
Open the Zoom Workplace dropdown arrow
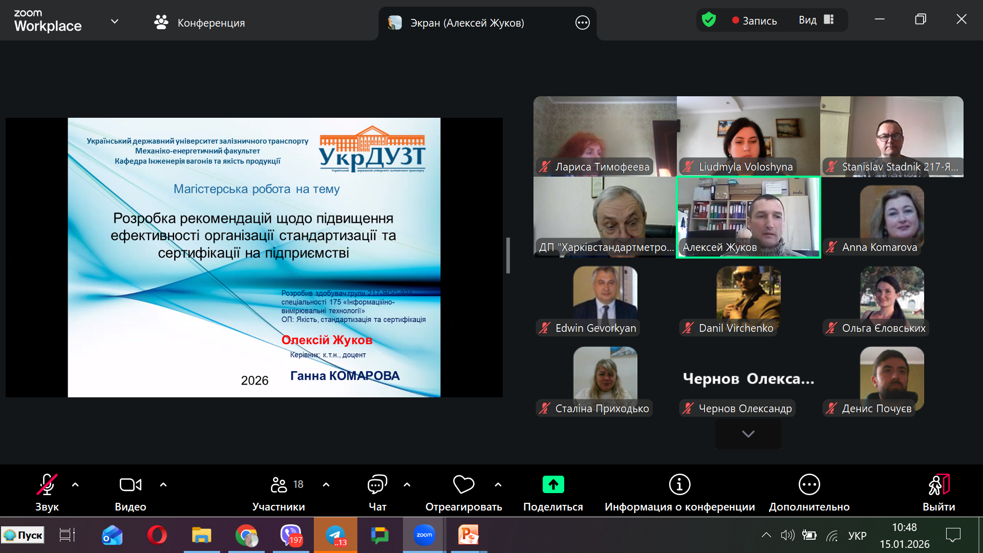tap(115, 22)
